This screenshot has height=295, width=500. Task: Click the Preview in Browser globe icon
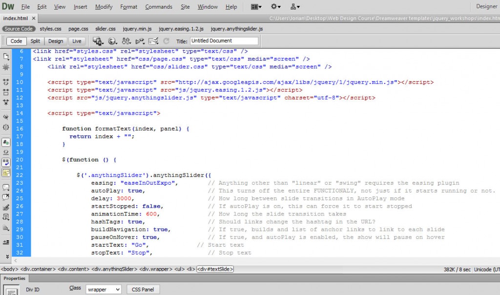coord(112,41)
